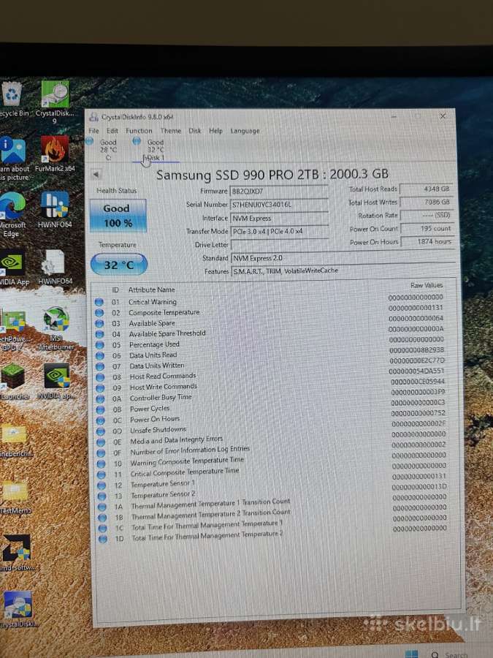Click the Interface NVM Express field
493x658 pixels.
[279, 218]
